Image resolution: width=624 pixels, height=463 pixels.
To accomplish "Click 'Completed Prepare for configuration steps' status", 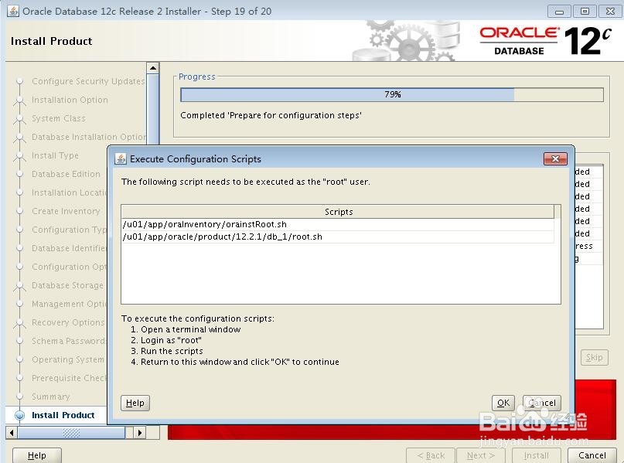I will [x=271, y=115].
